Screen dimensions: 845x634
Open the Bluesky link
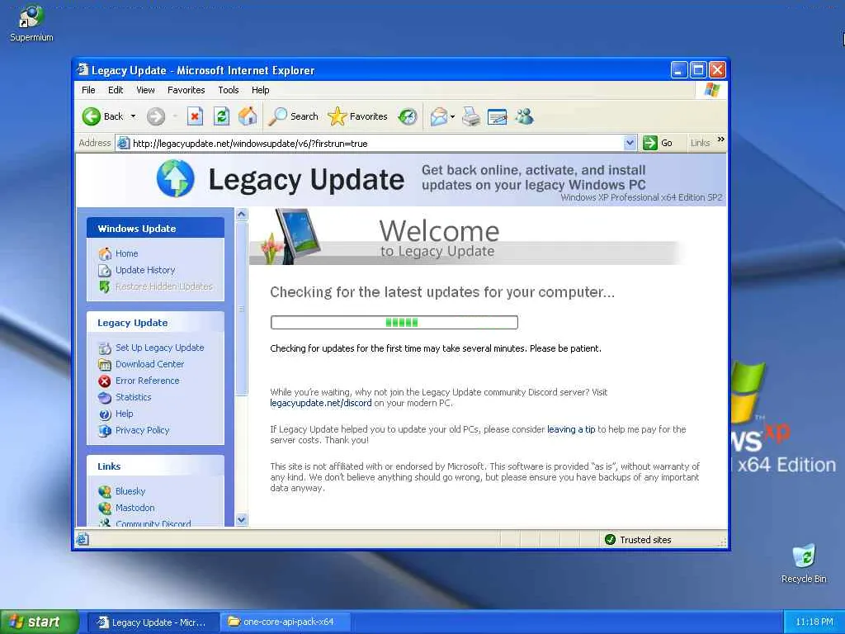[x=130, y=491]
